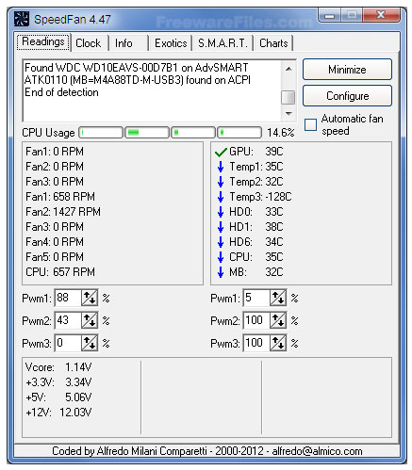Screen dimensions: 412x470
Task: Click inside the right Pwm3 value field
Action: point(256,343)
